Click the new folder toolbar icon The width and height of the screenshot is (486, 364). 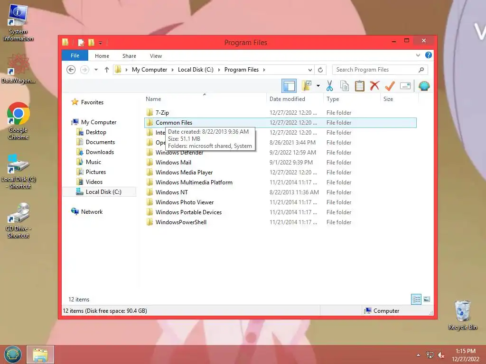click(x=307, y=86)
